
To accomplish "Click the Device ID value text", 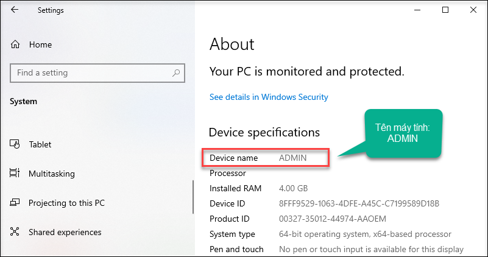I will point(359,203).
